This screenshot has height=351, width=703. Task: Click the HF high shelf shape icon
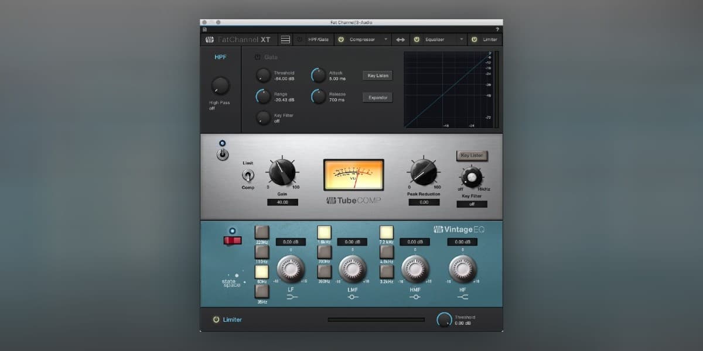pos(462,297)
